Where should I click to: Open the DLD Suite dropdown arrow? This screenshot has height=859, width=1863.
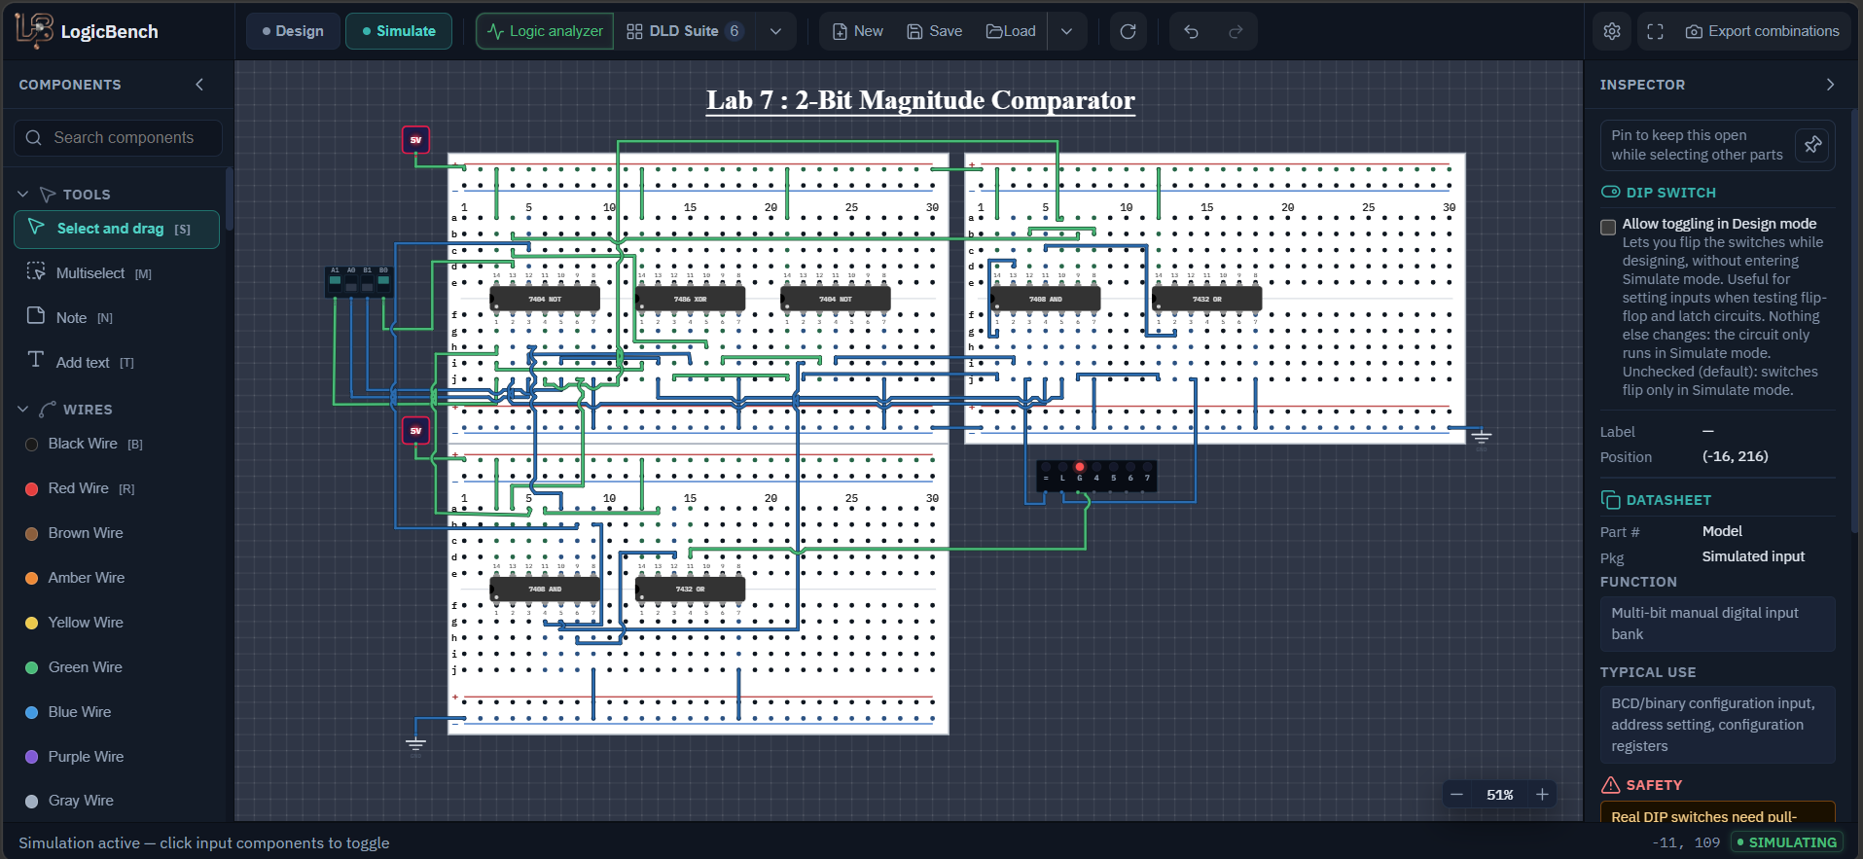775,31
